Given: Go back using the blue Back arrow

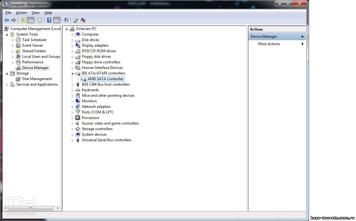Looking at the screenshot, I should click(6, 20).
